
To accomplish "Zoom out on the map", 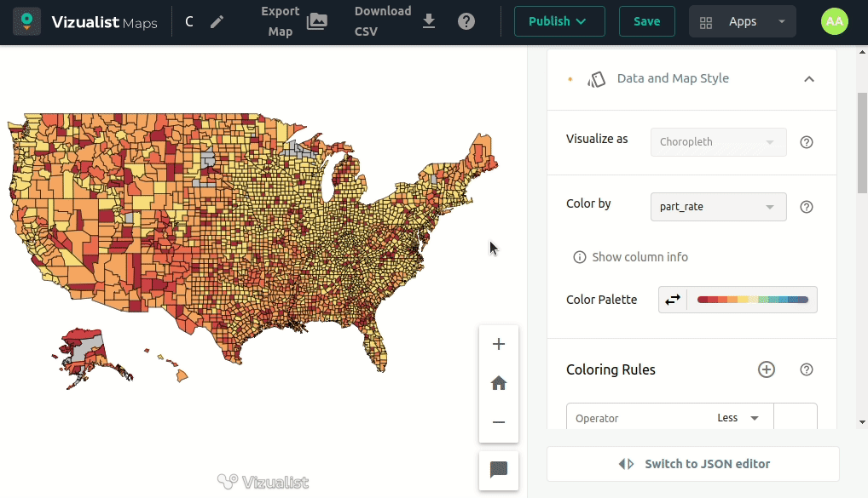I will coord(499,422).
